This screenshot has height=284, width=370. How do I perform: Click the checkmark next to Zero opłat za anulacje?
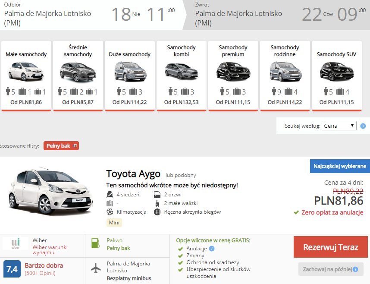pos(296,213)
